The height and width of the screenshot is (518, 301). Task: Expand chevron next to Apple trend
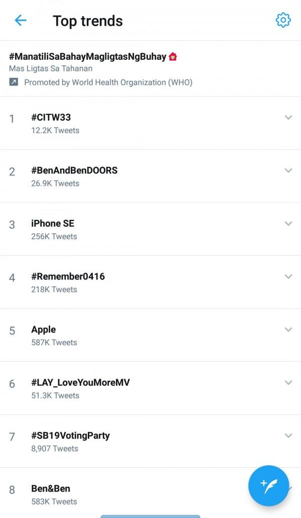(x=288, y=330)
